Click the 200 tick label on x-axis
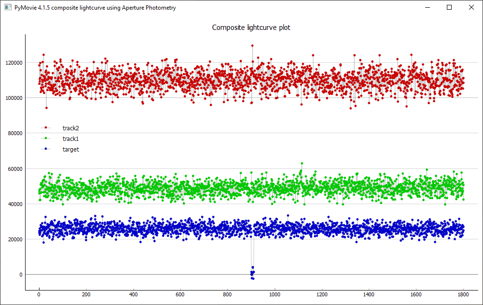 pos(86,294)
